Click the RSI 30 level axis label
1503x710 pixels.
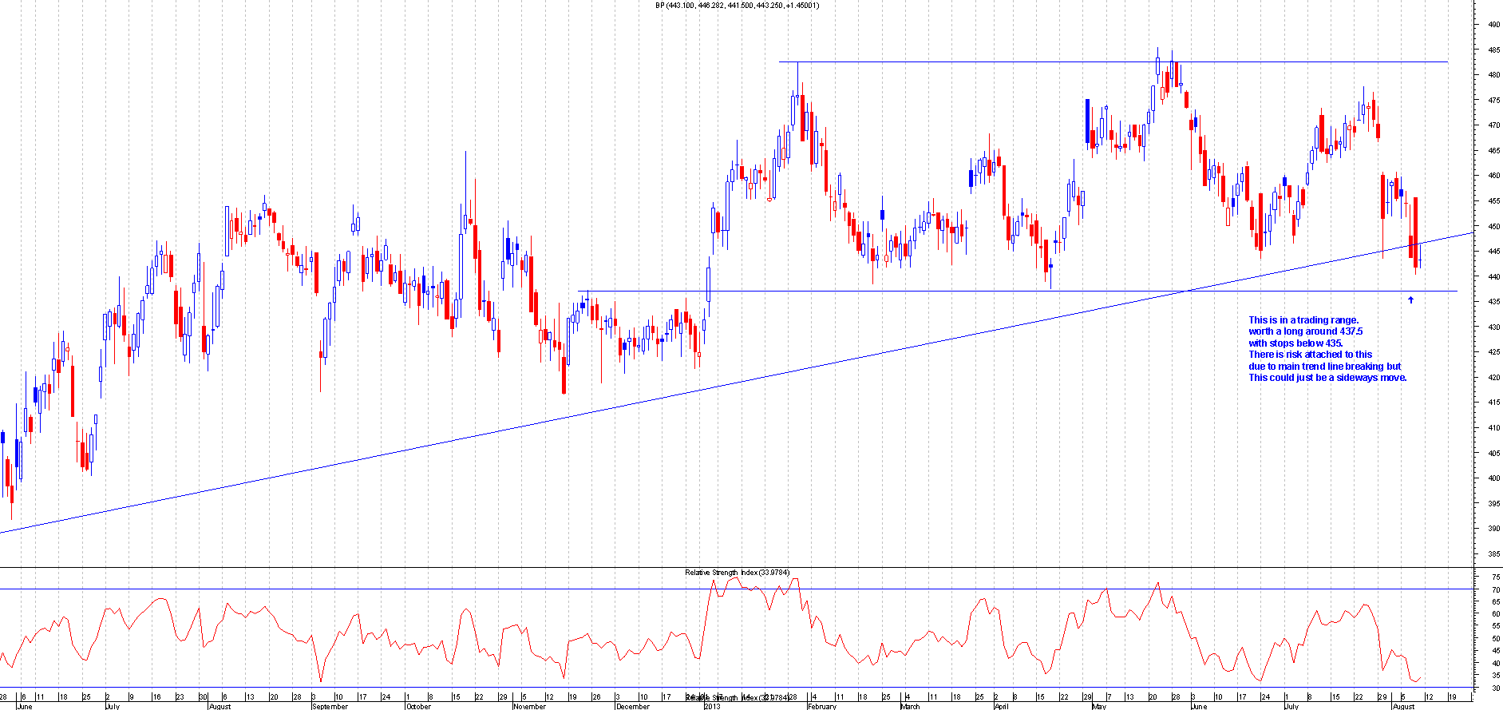(1493, 688)
